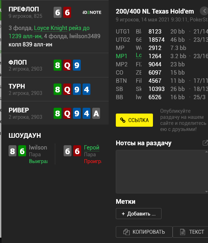This screenshot has height=243, width=208.
Task: Select the ПРЕФЛОП street section
Action: pos(55,27)
